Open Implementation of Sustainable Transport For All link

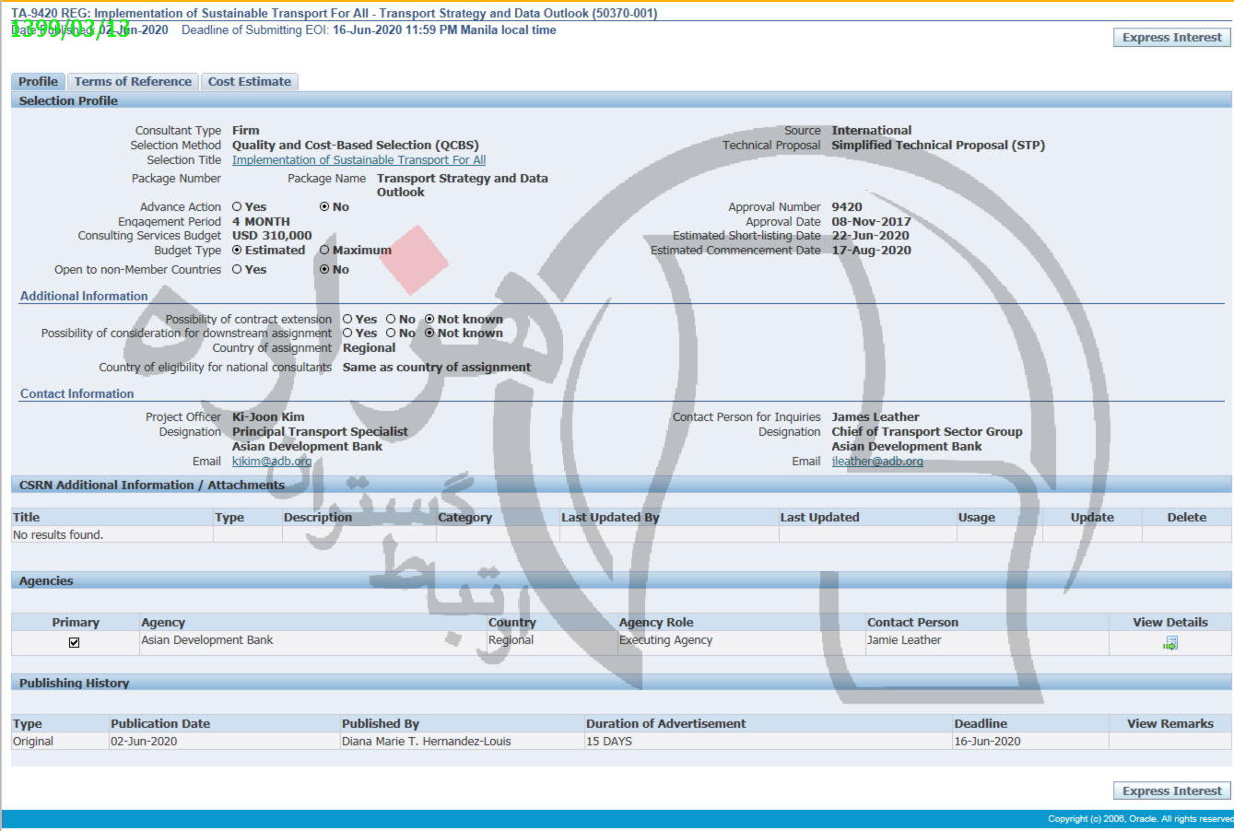(x=358, y=160)
